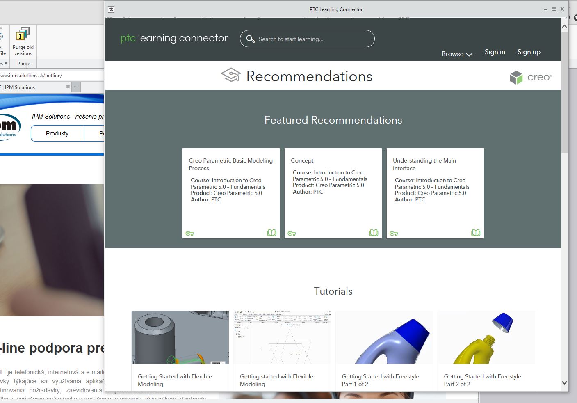Click the Featured Recommendations heading

pos(333,120)
